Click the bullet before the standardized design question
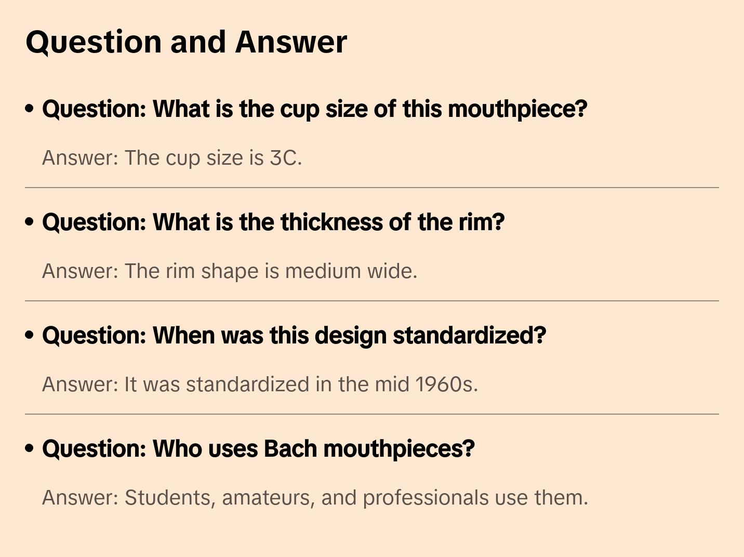744x557 pixels. coord(30,335)
